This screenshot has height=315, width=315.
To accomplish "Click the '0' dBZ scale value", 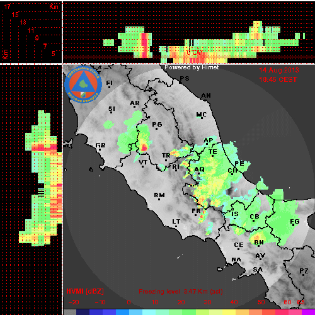I will pos(129,302).
